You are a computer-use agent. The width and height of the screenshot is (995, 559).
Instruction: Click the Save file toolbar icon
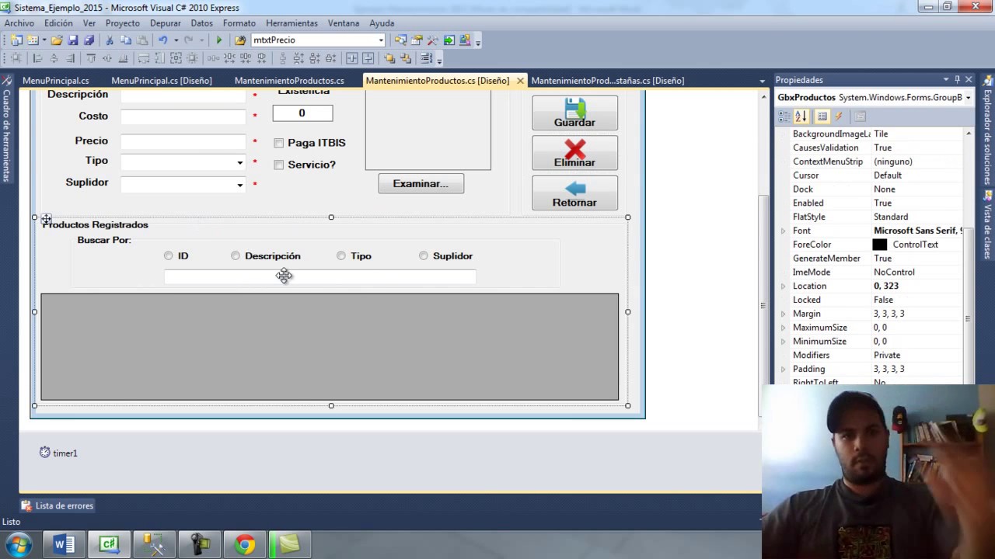(x=73, y=40)
